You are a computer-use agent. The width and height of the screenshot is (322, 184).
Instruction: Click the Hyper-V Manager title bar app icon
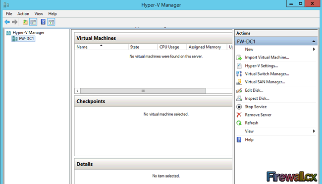(6, 5)
